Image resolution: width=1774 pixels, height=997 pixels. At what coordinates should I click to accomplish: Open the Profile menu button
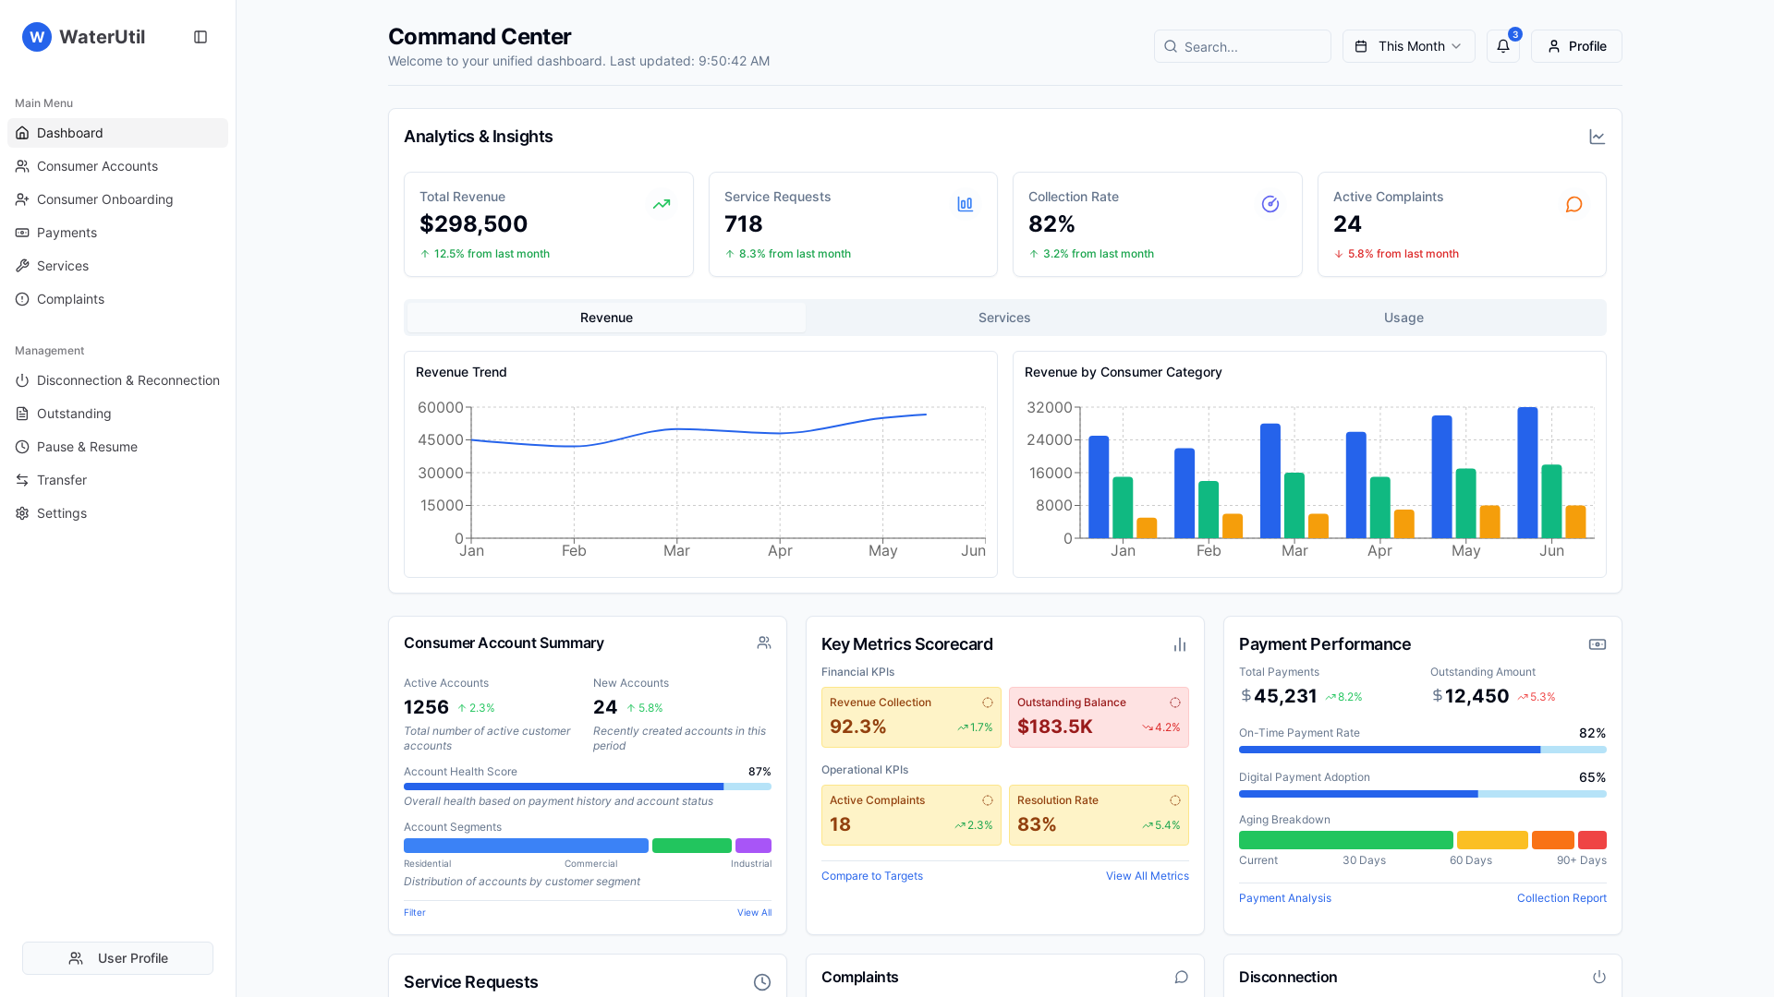(x=1576, y=46)
